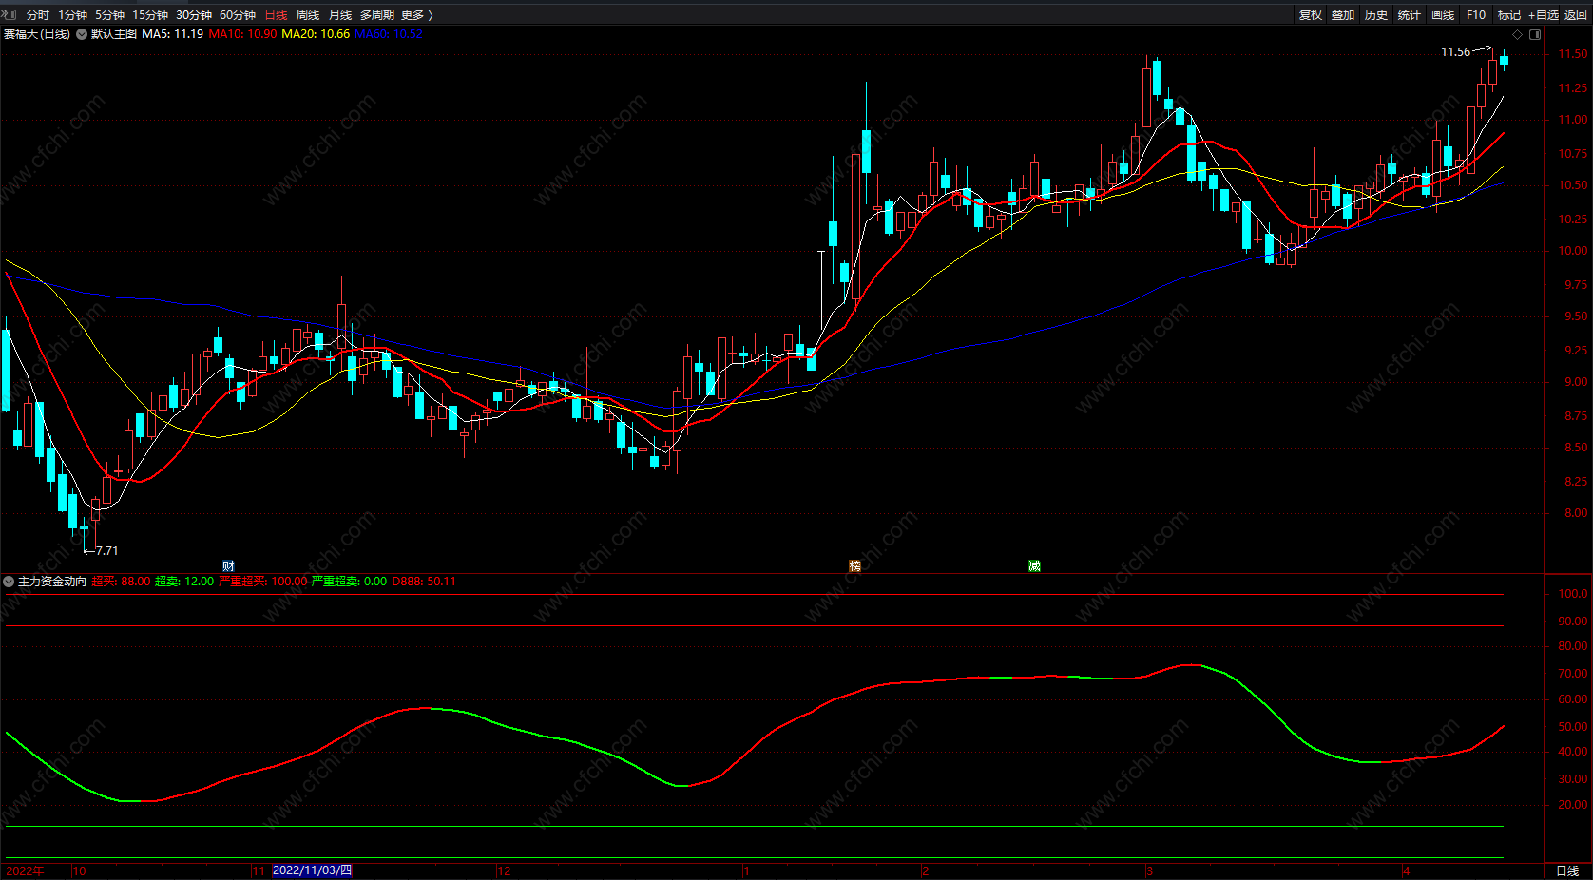Click the D888: 50.11 value label
Screen dimensions: 1593x880
click(424, 582)
